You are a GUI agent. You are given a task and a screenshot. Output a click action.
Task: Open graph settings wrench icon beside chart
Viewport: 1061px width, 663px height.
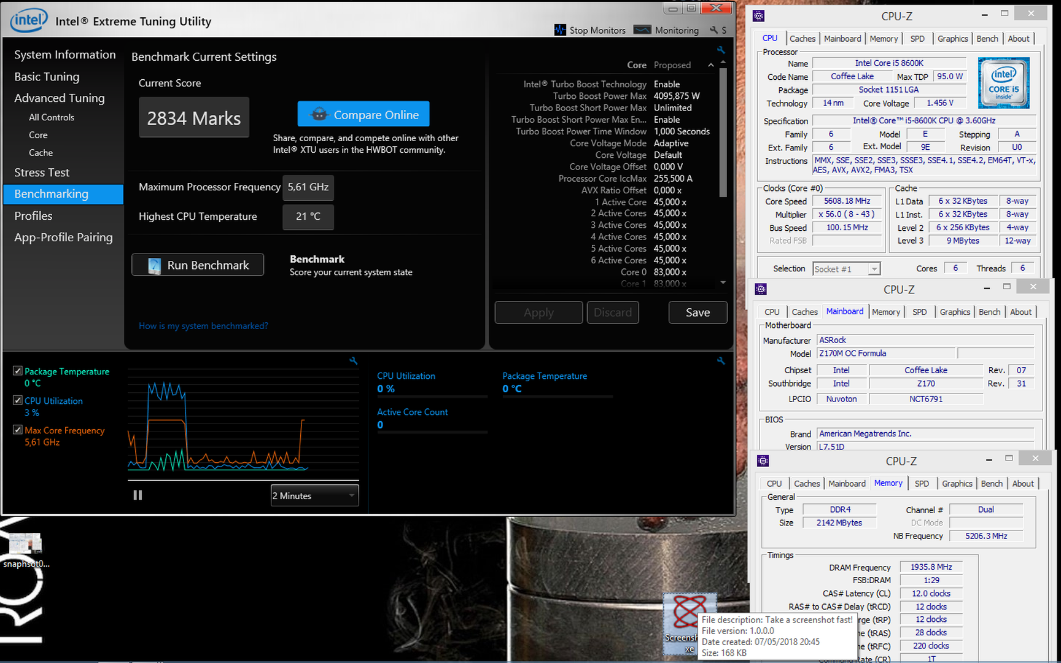[x=353, y=361]
